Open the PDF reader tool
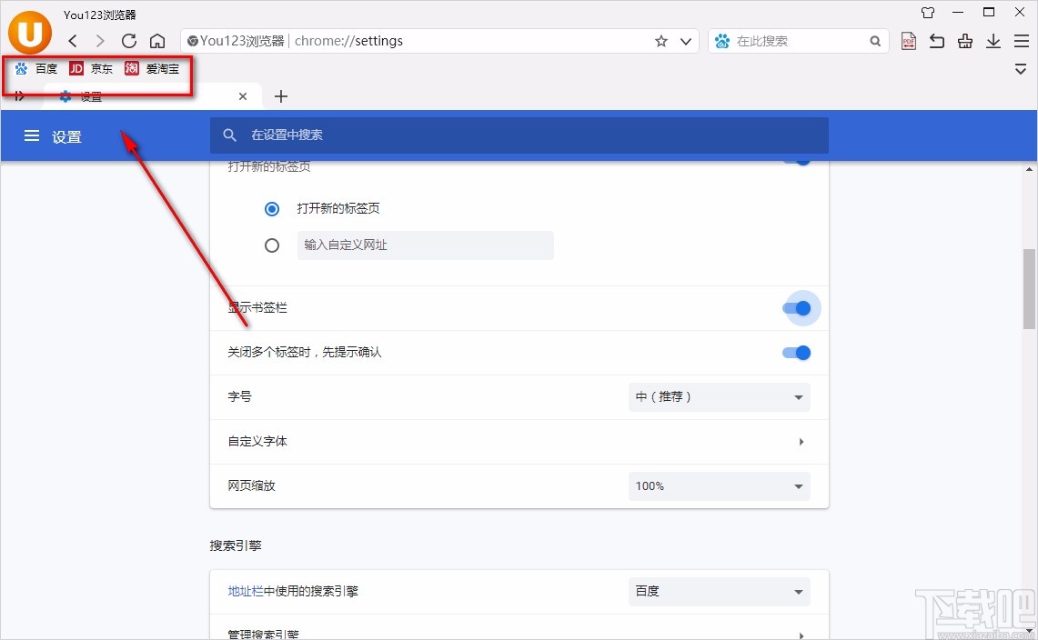1038x640 pixels. (908, 41)
